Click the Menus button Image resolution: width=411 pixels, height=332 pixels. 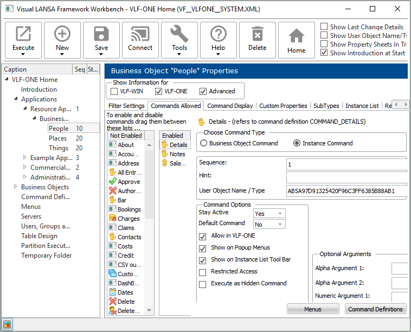click(313, 309)
